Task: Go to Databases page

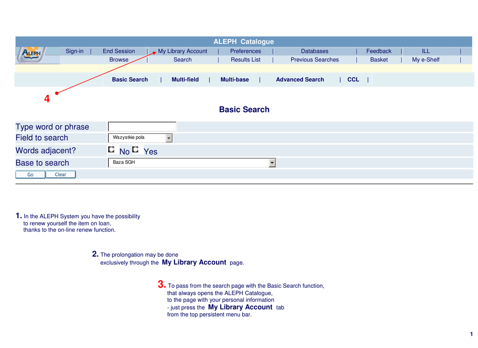Action: tap(314, 51)
